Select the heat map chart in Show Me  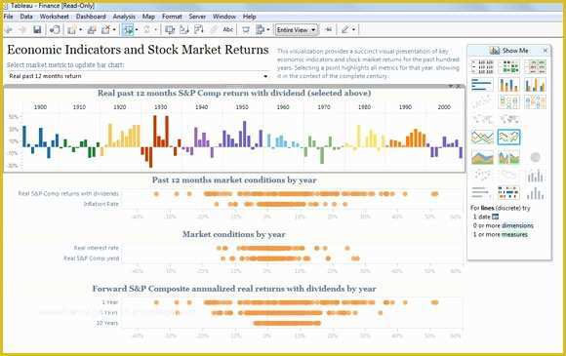(x=509, y=67)
